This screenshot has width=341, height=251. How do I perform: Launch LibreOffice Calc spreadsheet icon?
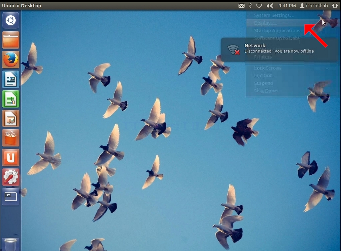click(11, 99)
